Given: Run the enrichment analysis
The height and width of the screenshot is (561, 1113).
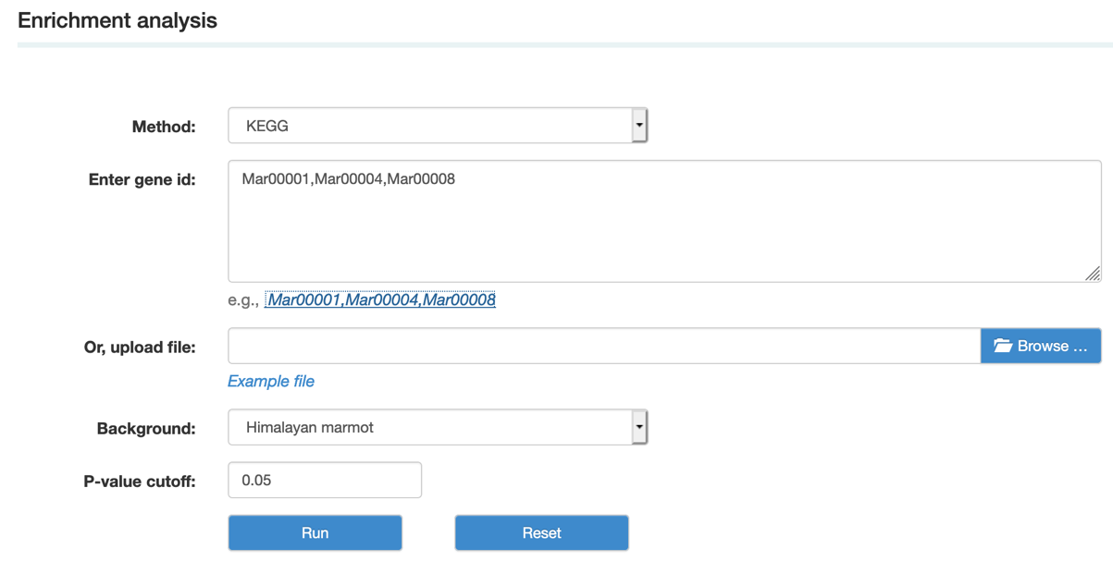Looking at the screenshot, I should coord(315,533).
